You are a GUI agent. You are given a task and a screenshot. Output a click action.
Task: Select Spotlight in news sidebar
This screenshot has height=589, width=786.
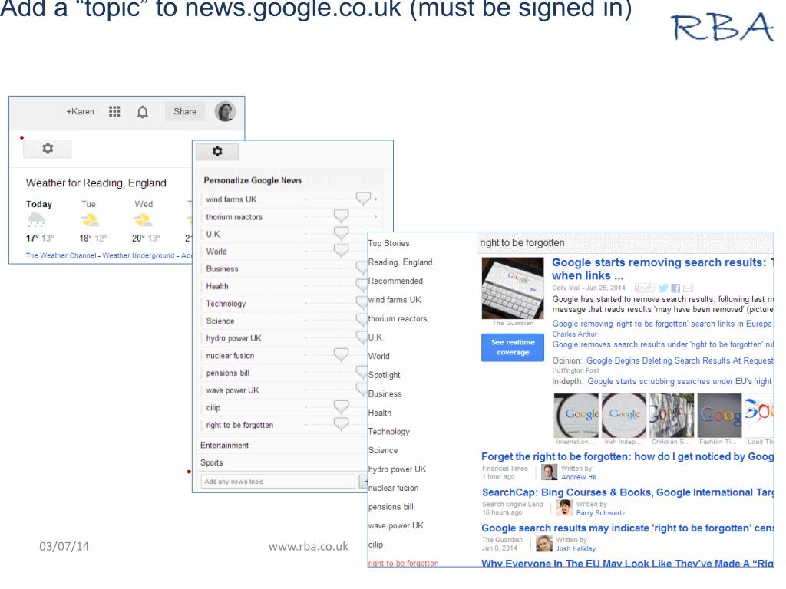(385, 375)
